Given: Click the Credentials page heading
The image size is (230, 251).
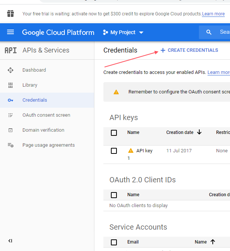Looking at the screenshot, I should coord(120,50).
